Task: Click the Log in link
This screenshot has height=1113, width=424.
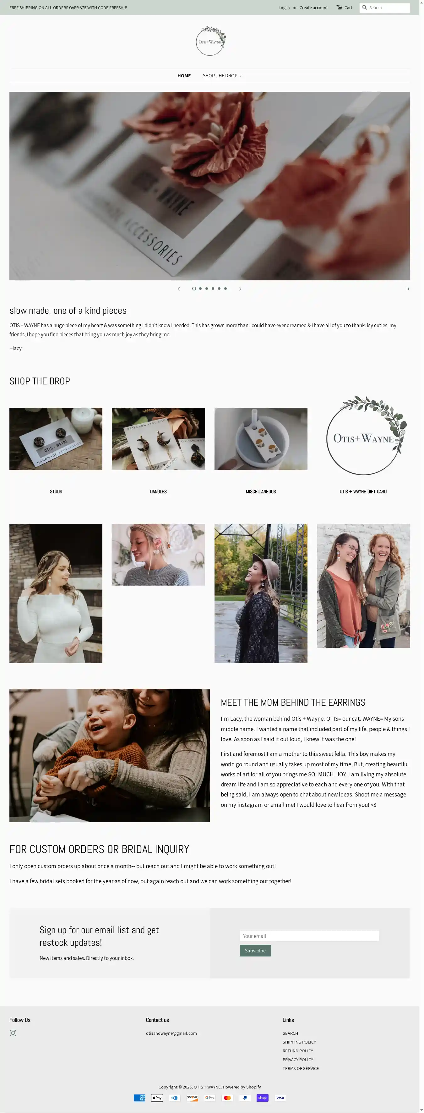Action: click(284, 8)
